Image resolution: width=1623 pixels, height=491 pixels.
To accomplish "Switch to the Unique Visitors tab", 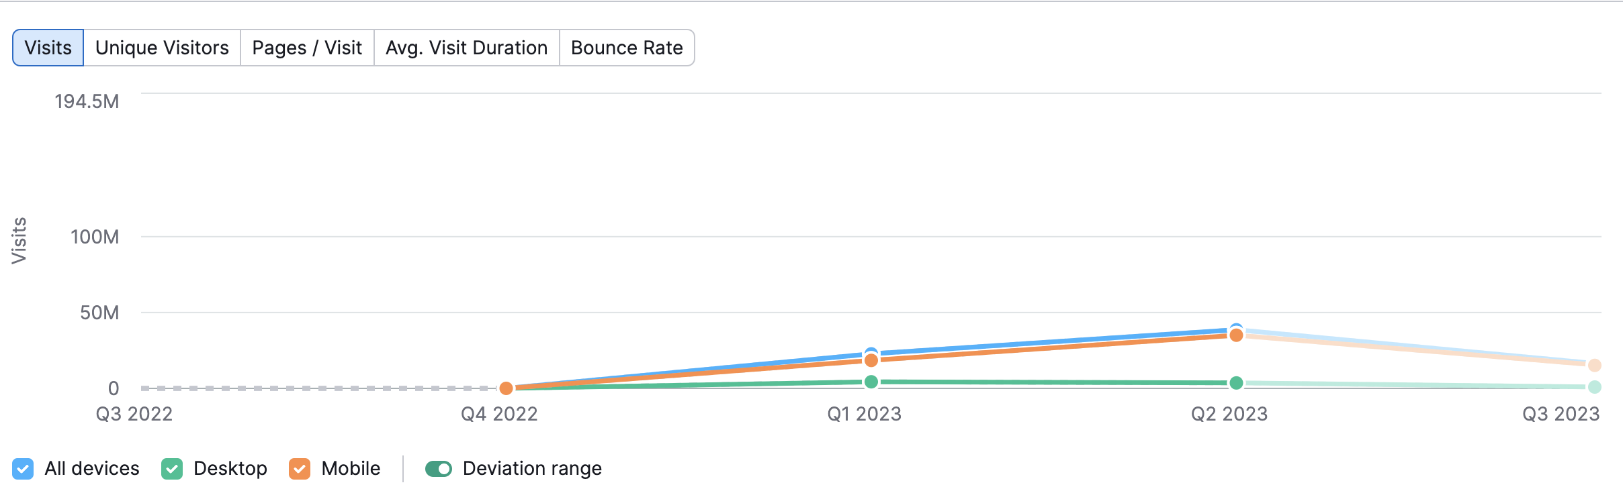I will tap(162, 48).
